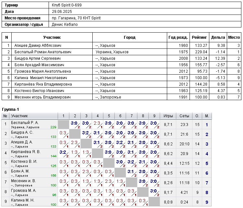Click the 'Участник' header in the upper table
Screen dimensions: 243x208
tap(52, 37)
